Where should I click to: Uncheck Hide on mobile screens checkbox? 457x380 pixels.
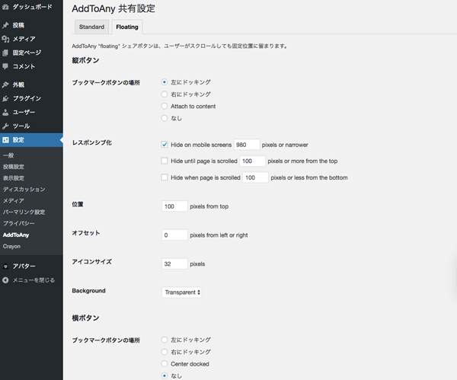[x=165, y=145]
